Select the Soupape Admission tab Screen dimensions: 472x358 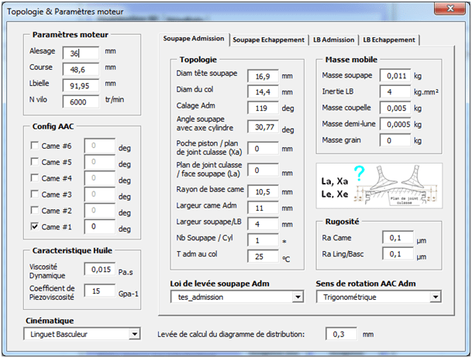pyautogui.click(x=195, y=39)
